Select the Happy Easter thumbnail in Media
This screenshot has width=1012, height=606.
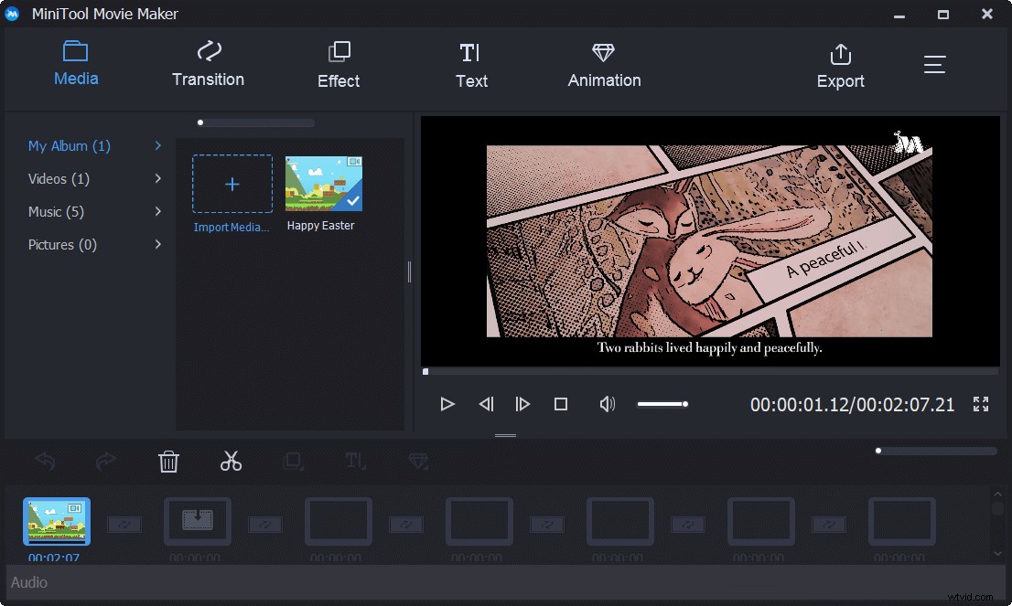[x=323, y=182]
